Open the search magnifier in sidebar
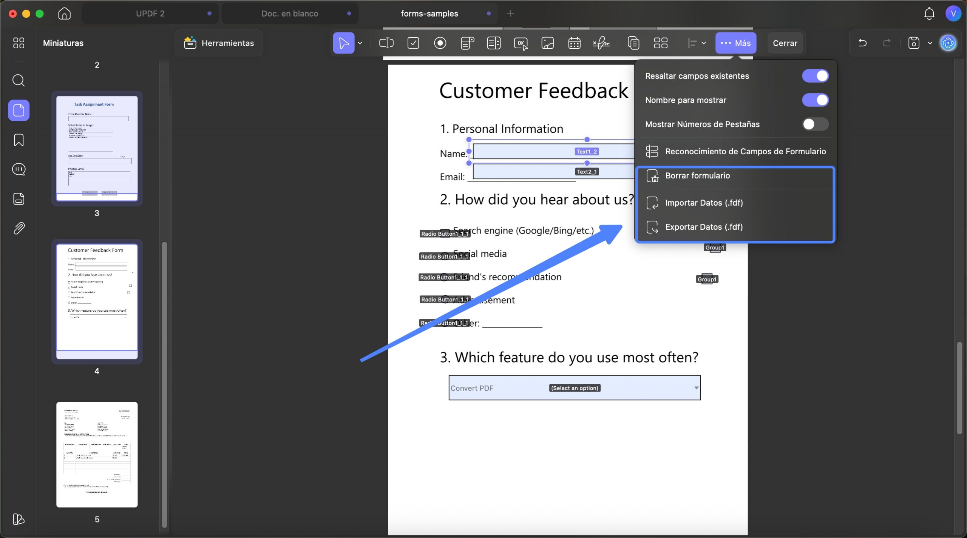967x538 pixels. [19, 80]
